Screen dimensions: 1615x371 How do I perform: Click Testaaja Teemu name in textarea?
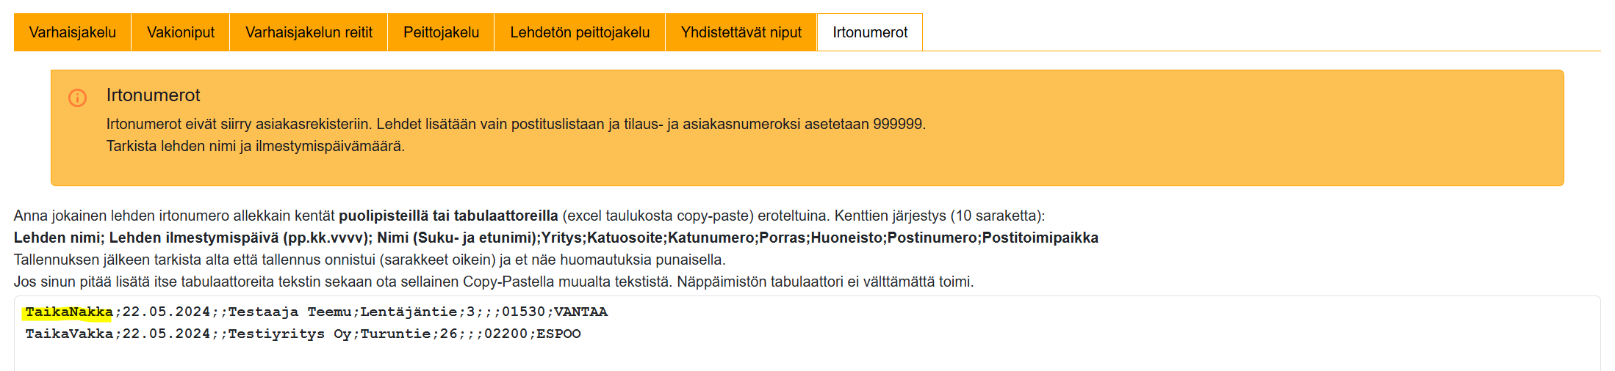coord(289,312)
